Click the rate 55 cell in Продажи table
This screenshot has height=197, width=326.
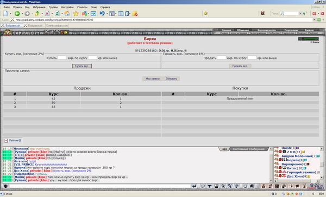(x=53, y=107)
